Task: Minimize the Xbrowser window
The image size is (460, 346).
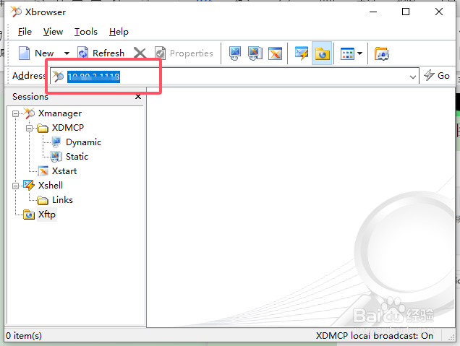Action: [373, 12]
